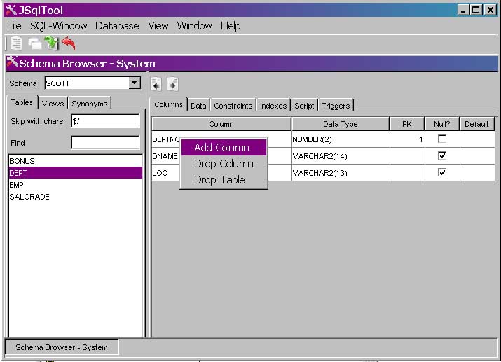Uncheck the Null checkbox for LOC row
The image size is (501, 362).
(x=441, y=172)
